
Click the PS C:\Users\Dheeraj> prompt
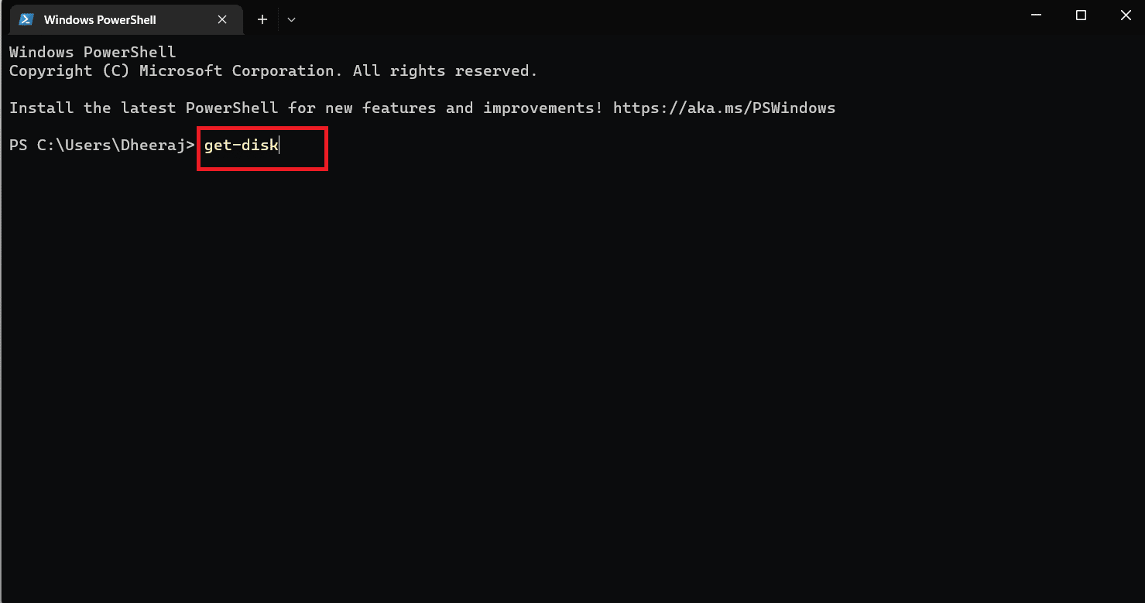101,145
